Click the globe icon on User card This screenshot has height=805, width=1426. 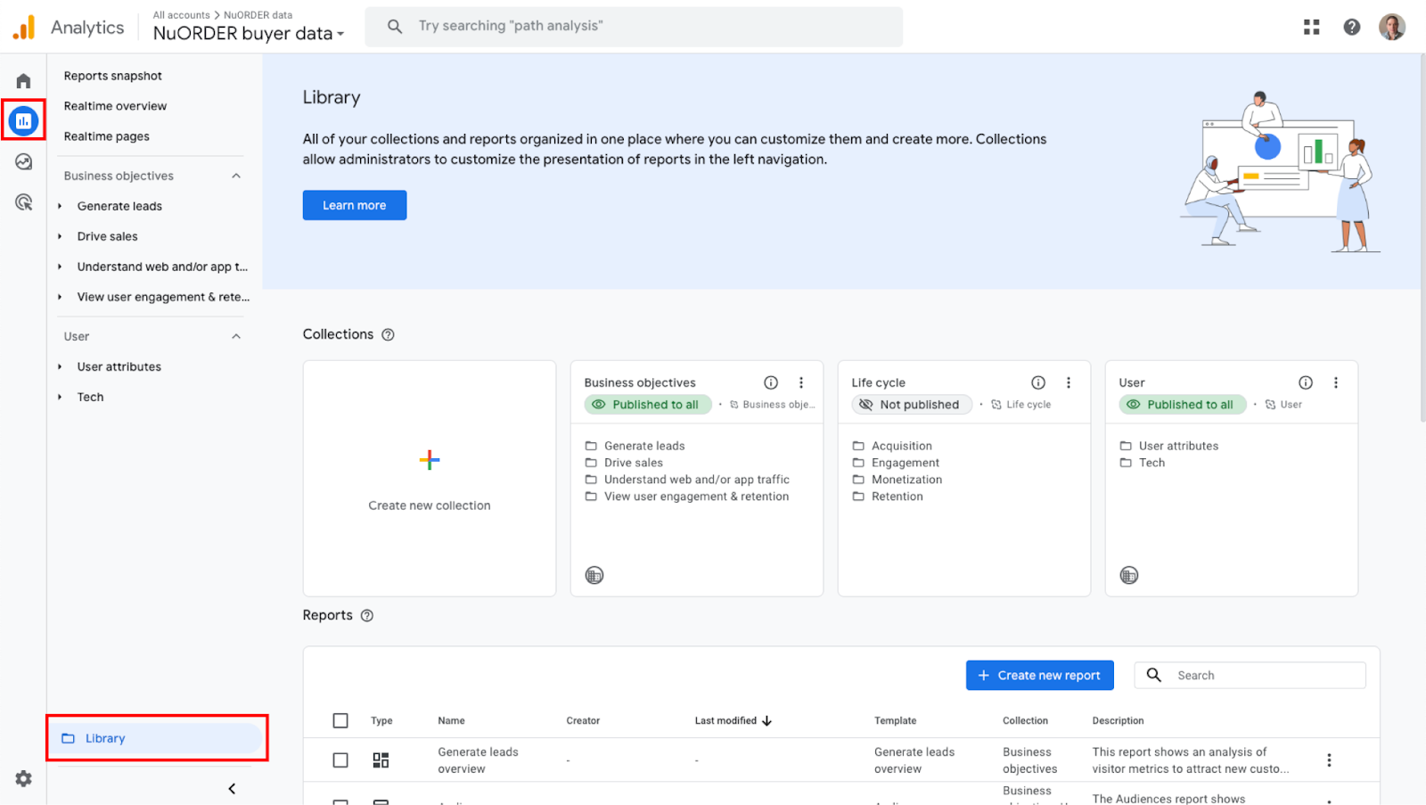tap(1129, 575)
